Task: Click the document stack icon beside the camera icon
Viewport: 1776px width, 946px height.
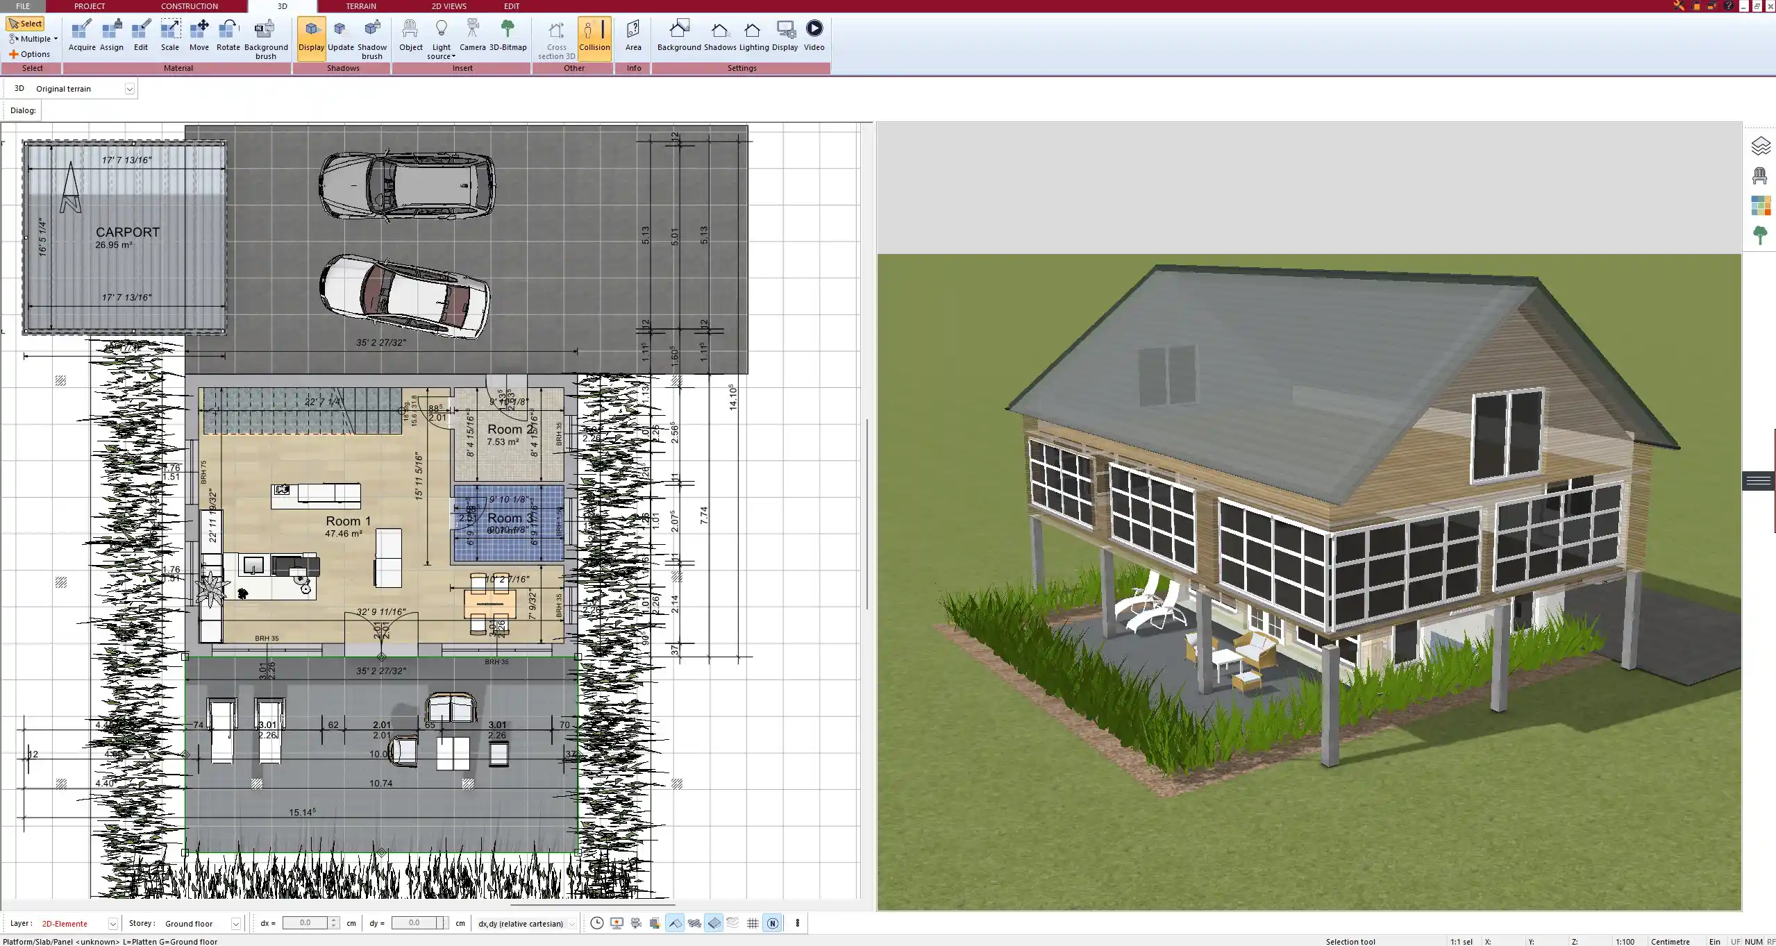Action: [x=655, y=923]
